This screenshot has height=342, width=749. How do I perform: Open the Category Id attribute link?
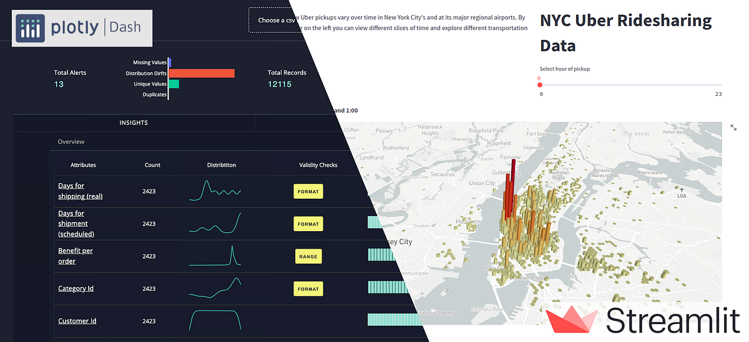pos(76,288)
